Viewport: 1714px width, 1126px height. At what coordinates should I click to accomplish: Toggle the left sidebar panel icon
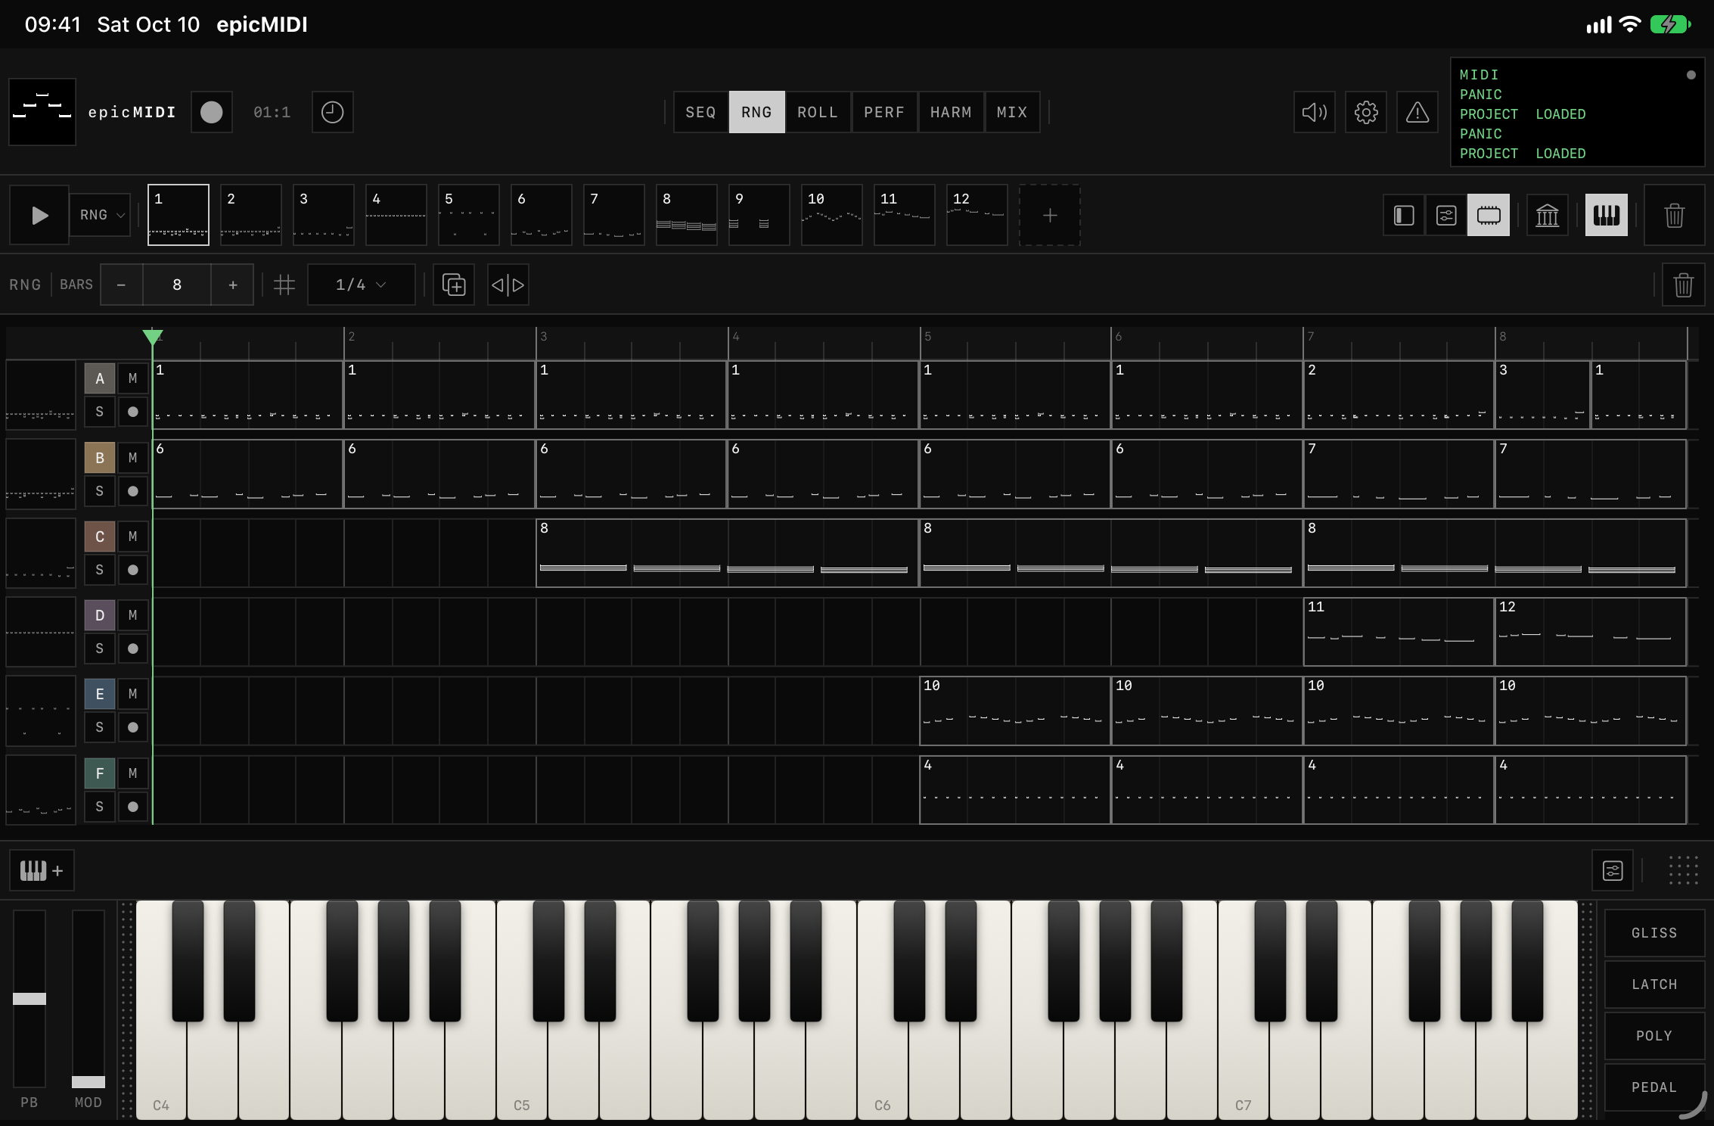point(1404,215)
